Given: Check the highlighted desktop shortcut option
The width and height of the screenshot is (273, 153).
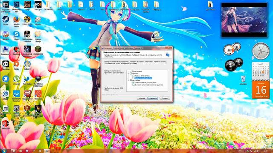Looking at the screenshot, I should click(x=133, y=78).
